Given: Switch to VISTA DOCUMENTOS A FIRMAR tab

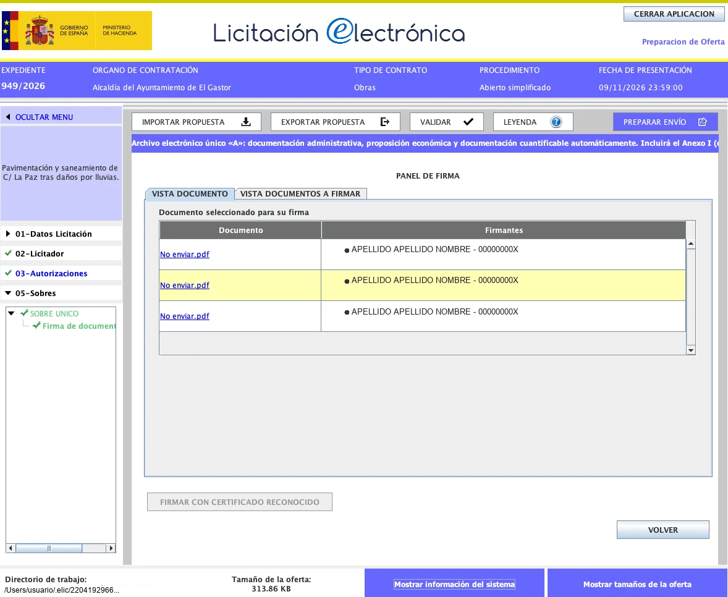Looking at the screenshot, I should (x=300, y=193).
